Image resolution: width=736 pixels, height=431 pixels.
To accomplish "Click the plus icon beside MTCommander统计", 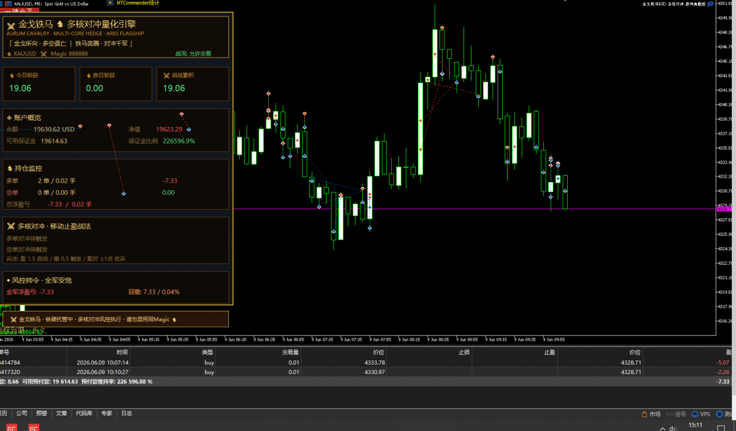I will (x=110, y=3).
